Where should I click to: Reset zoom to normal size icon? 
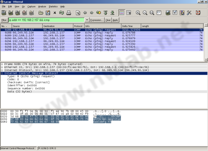click(x=152, y=13)
